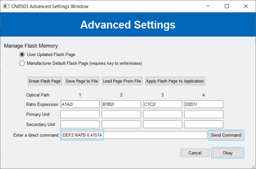Click Primary Unit field for optical path 1
This screenshot has width=256, height=169.
tap(80, 114)
